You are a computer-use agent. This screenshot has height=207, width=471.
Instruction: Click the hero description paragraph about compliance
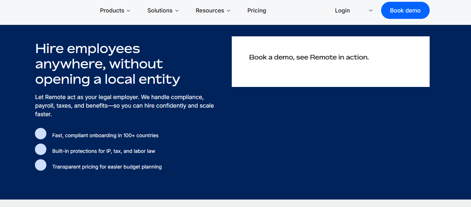pyautogui.click(x=124, y=105)
